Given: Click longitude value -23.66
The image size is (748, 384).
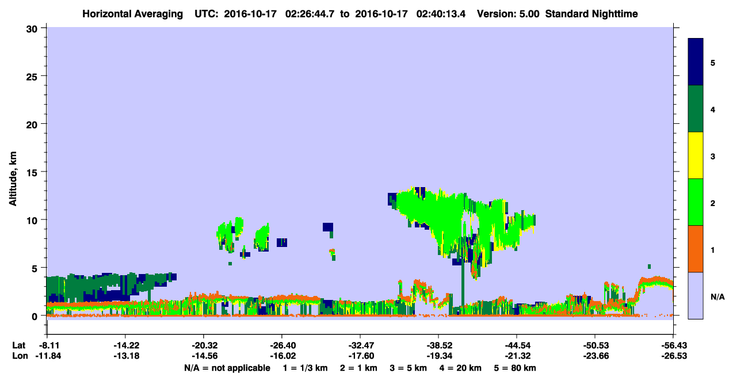Looking at the screenshot, I should [595, 356].
